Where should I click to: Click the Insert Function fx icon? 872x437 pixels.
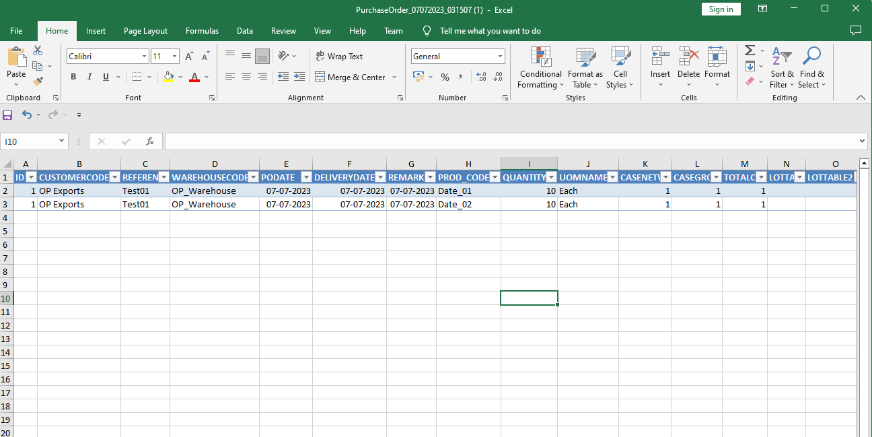click(x=150, y=141)
